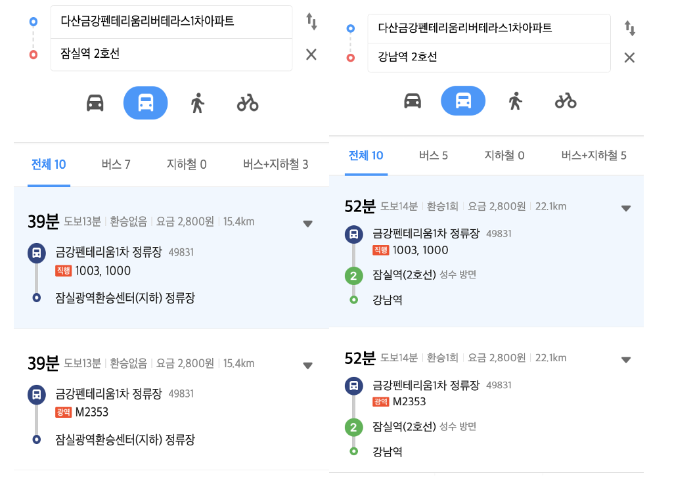Image resolution: width=695 pixels, height=490 pixels.
Task: Select car directions in the right panel
Action: (413, 100)
